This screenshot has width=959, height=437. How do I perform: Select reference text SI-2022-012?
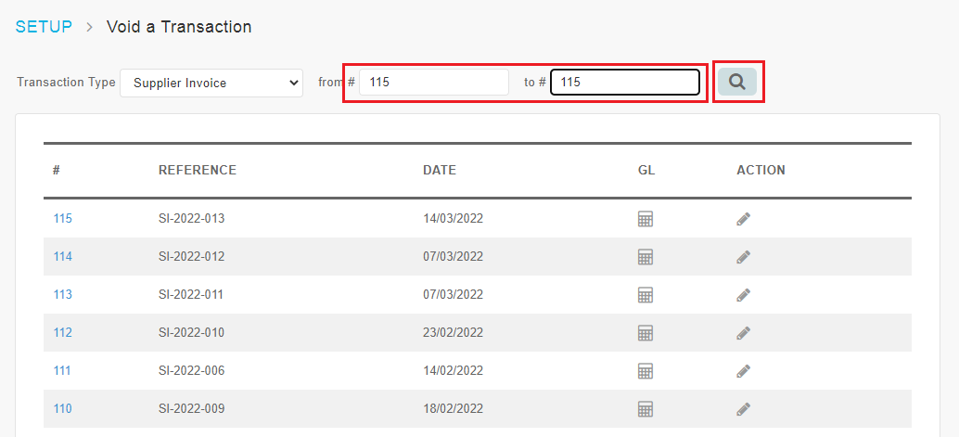[191, 256]
